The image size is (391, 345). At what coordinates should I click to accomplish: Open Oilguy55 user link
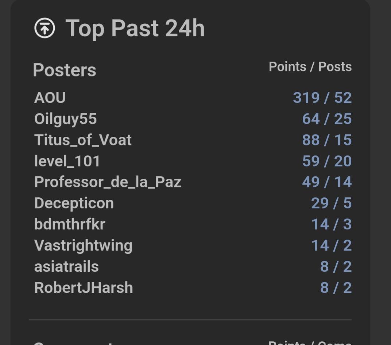[x=65, y=119]
